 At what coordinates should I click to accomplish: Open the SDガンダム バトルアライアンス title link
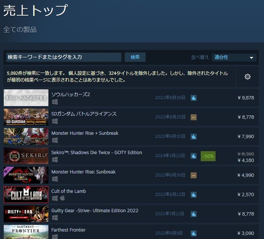(84, 114)
